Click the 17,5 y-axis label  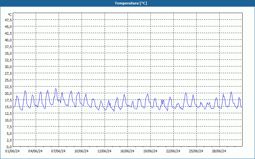tap(9, 100)
